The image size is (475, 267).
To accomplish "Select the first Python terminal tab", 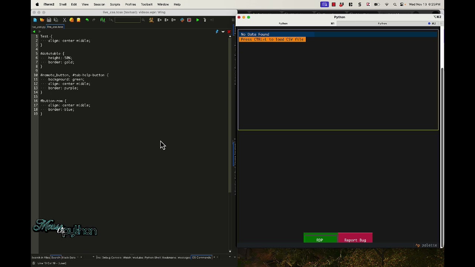I will tap(283, 23).
